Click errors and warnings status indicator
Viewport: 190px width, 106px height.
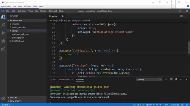coord(6,105)
